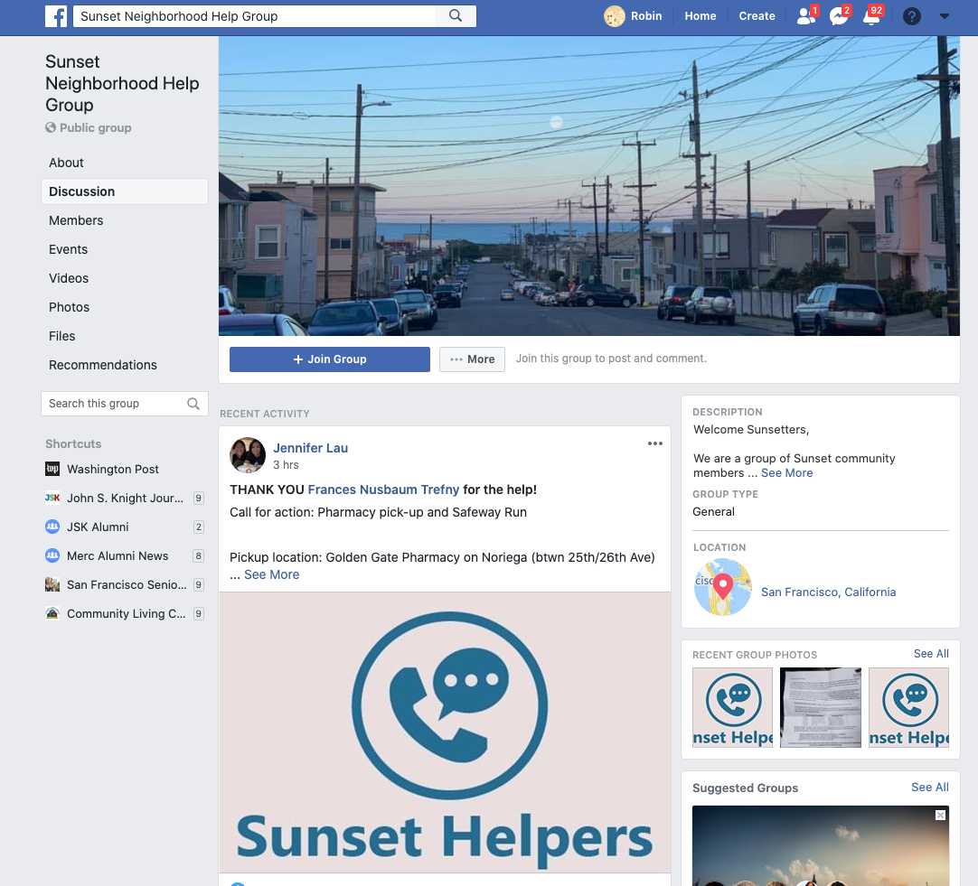This screenshot has height=886, width=978.
Task: Click the Facebook logo icon
Action: click(x=56, y=16)
